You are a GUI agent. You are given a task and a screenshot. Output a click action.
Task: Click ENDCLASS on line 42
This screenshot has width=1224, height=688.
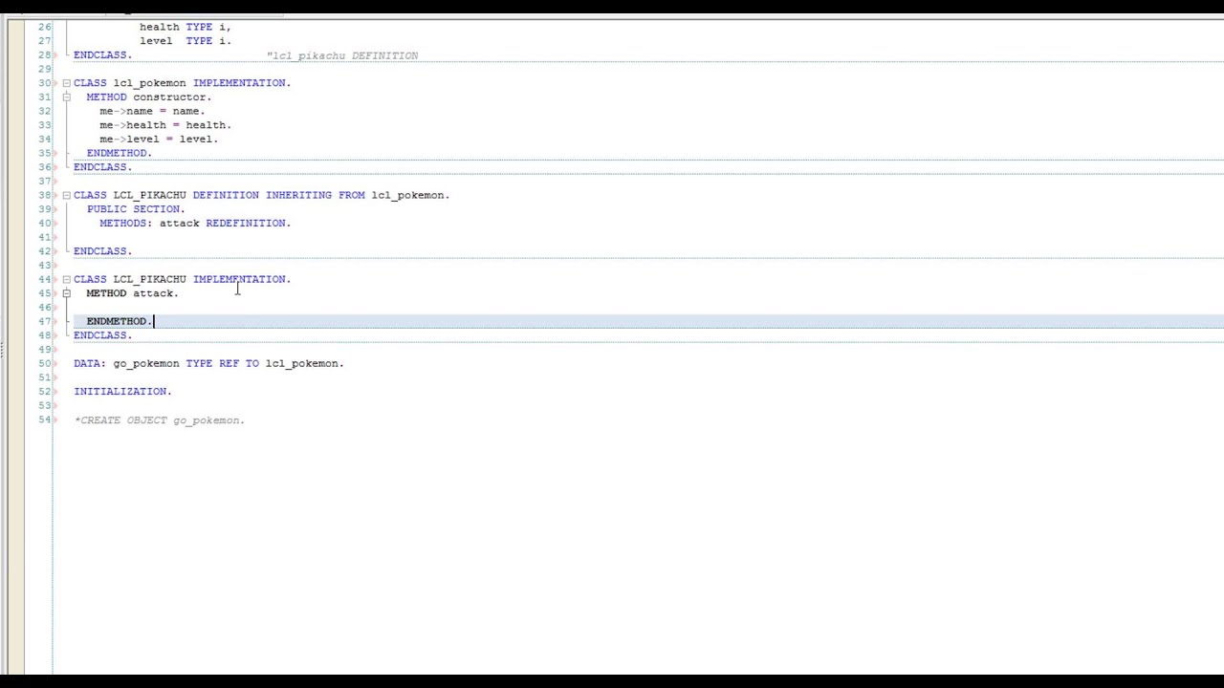click(x=102, y=251)
